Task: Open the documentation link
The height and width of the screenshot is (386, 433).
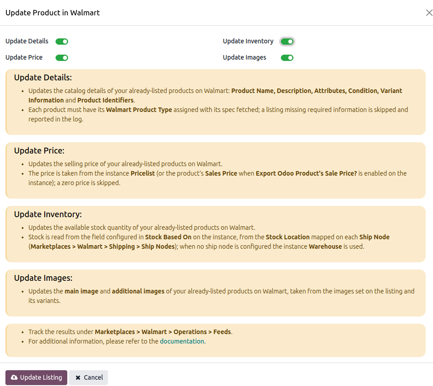Action: pos(182,341)
